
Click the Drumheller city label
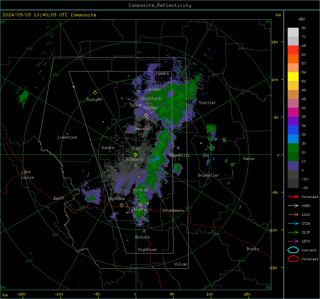pos(208,175)
